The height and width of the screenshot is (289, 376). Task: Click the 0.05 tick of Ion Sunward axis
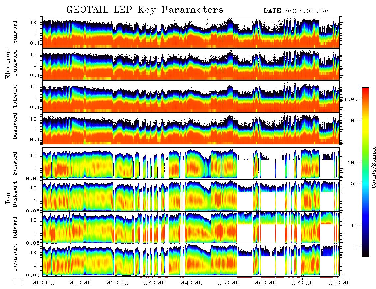(33, 178)
